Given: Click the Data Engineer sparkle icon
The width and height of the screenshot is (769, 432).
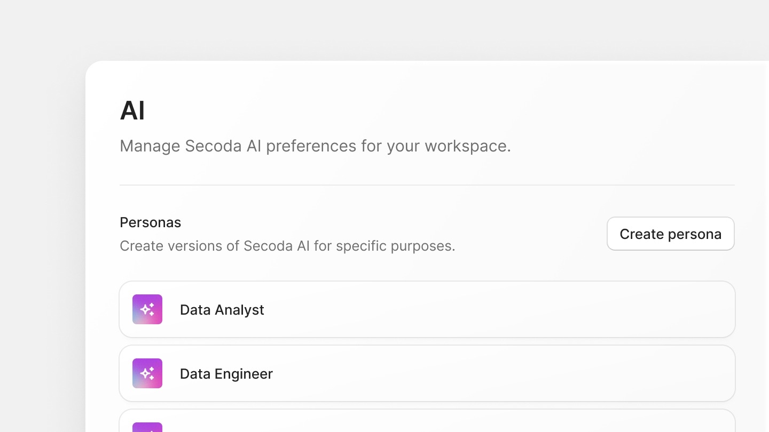Looking at the screenshot, I should pos(147,373).
